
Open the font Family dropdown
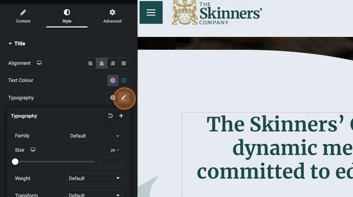click(94, 136)
